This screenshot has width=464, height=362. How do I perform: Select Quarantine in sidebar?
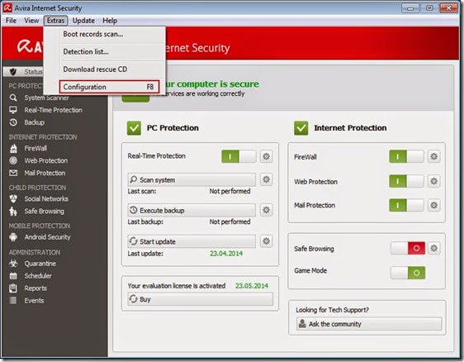40,264
